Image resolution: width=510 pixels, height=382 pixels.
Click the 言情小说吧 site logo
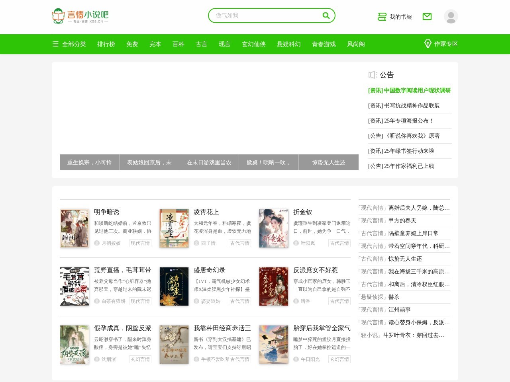pyautogui.click(x=80, y=16)
